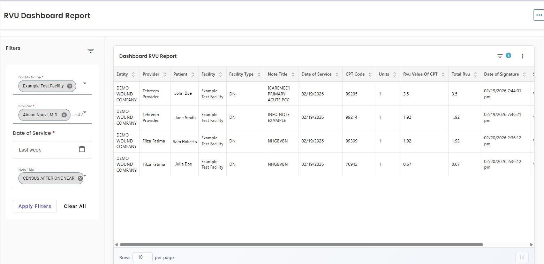The height and width of the screenshot is (264, 544).
Task: Select patient John Doe cell
Action: (183, 93)
